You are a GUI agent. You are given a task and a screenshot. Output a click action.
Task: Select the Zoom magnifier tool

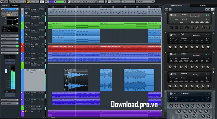81,2
